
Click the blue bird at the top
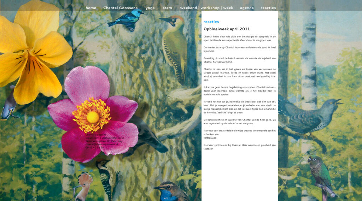[126, 20]
